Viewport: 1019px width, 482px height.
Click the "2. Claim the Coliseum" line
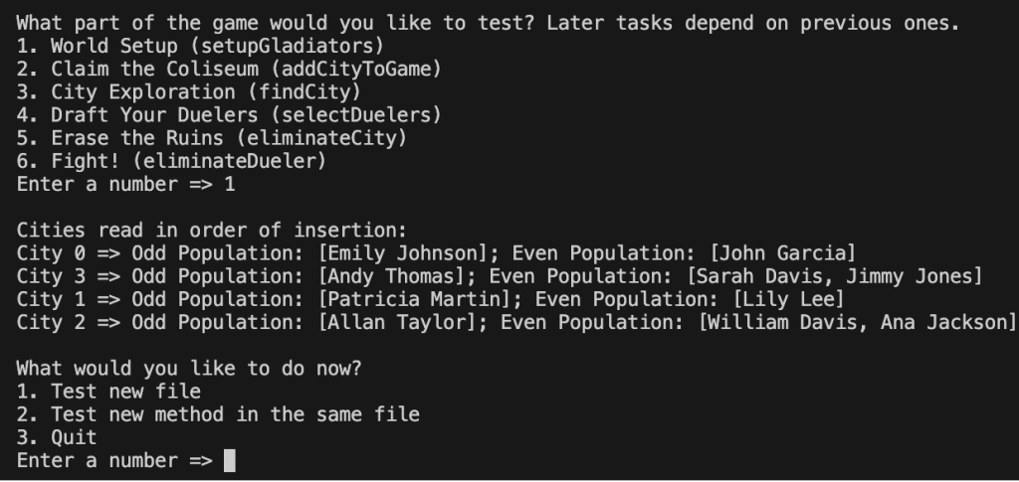click(x=228, y=69)
